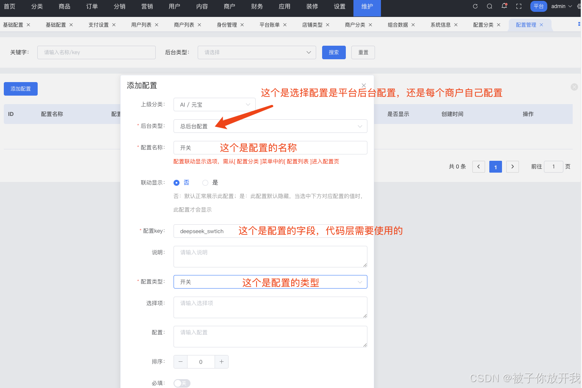The height and width of the screenshot is (388, 582).
Task: Open the 后台类型 filter dropdown
Action: 257,52
